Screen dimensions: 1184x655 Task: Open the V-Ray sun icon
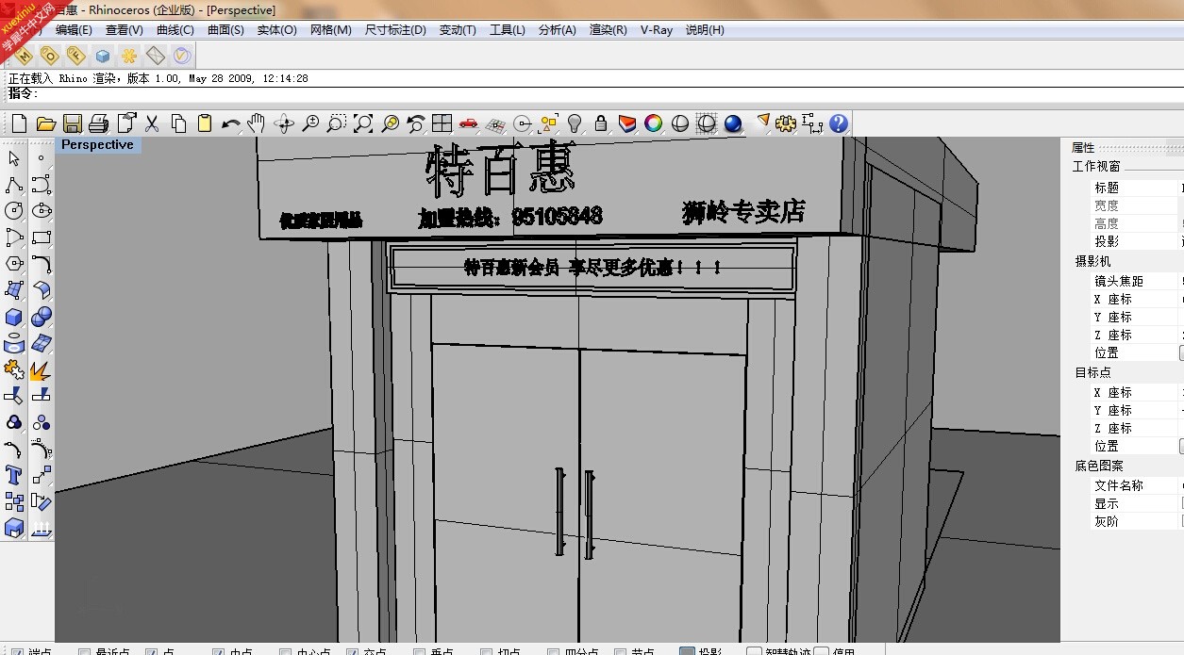(129, 56)
